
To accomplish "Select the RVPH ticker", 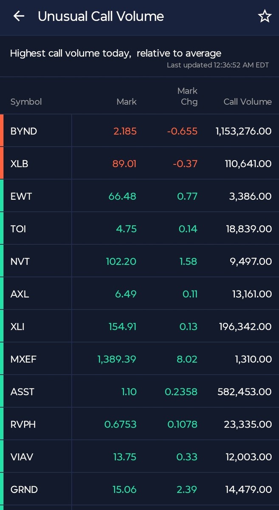I will pyautogui.click(x=23, y=424).
